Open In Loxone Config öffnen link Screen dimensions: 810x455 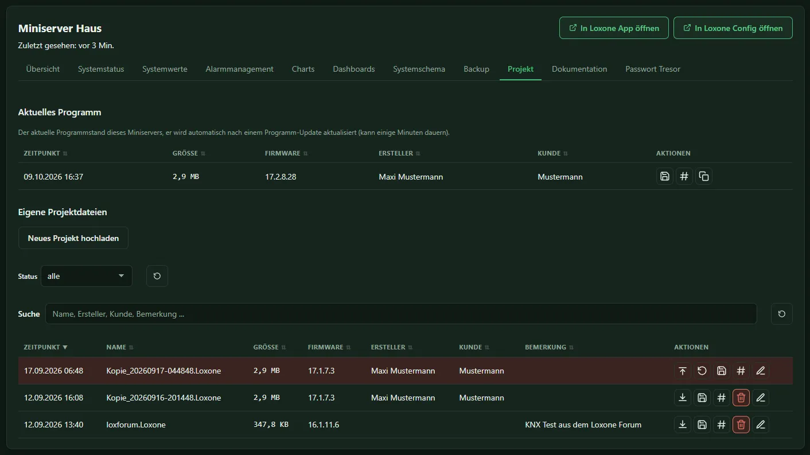(733, 28)
